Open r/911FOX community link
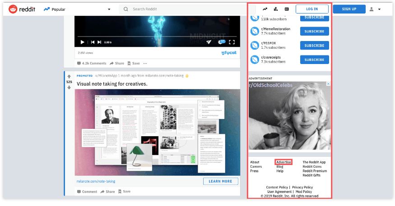The height and width of the screenshot is (206, 395). tap(269, 43)
